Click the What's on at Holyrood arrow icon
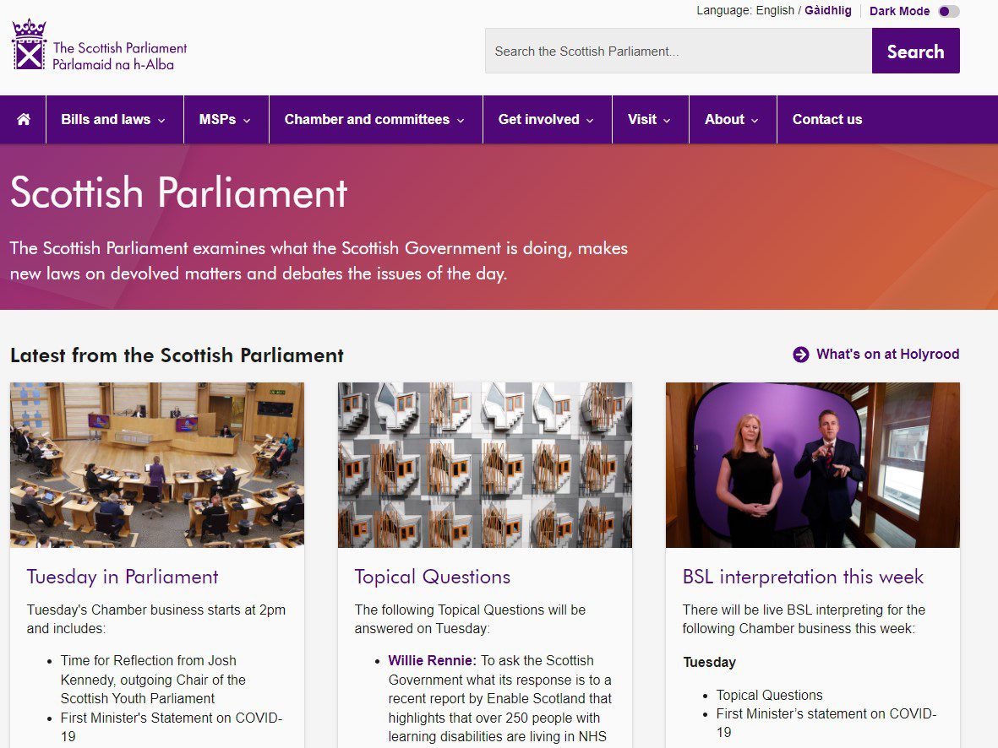998x748 pixels. [801, 355]
